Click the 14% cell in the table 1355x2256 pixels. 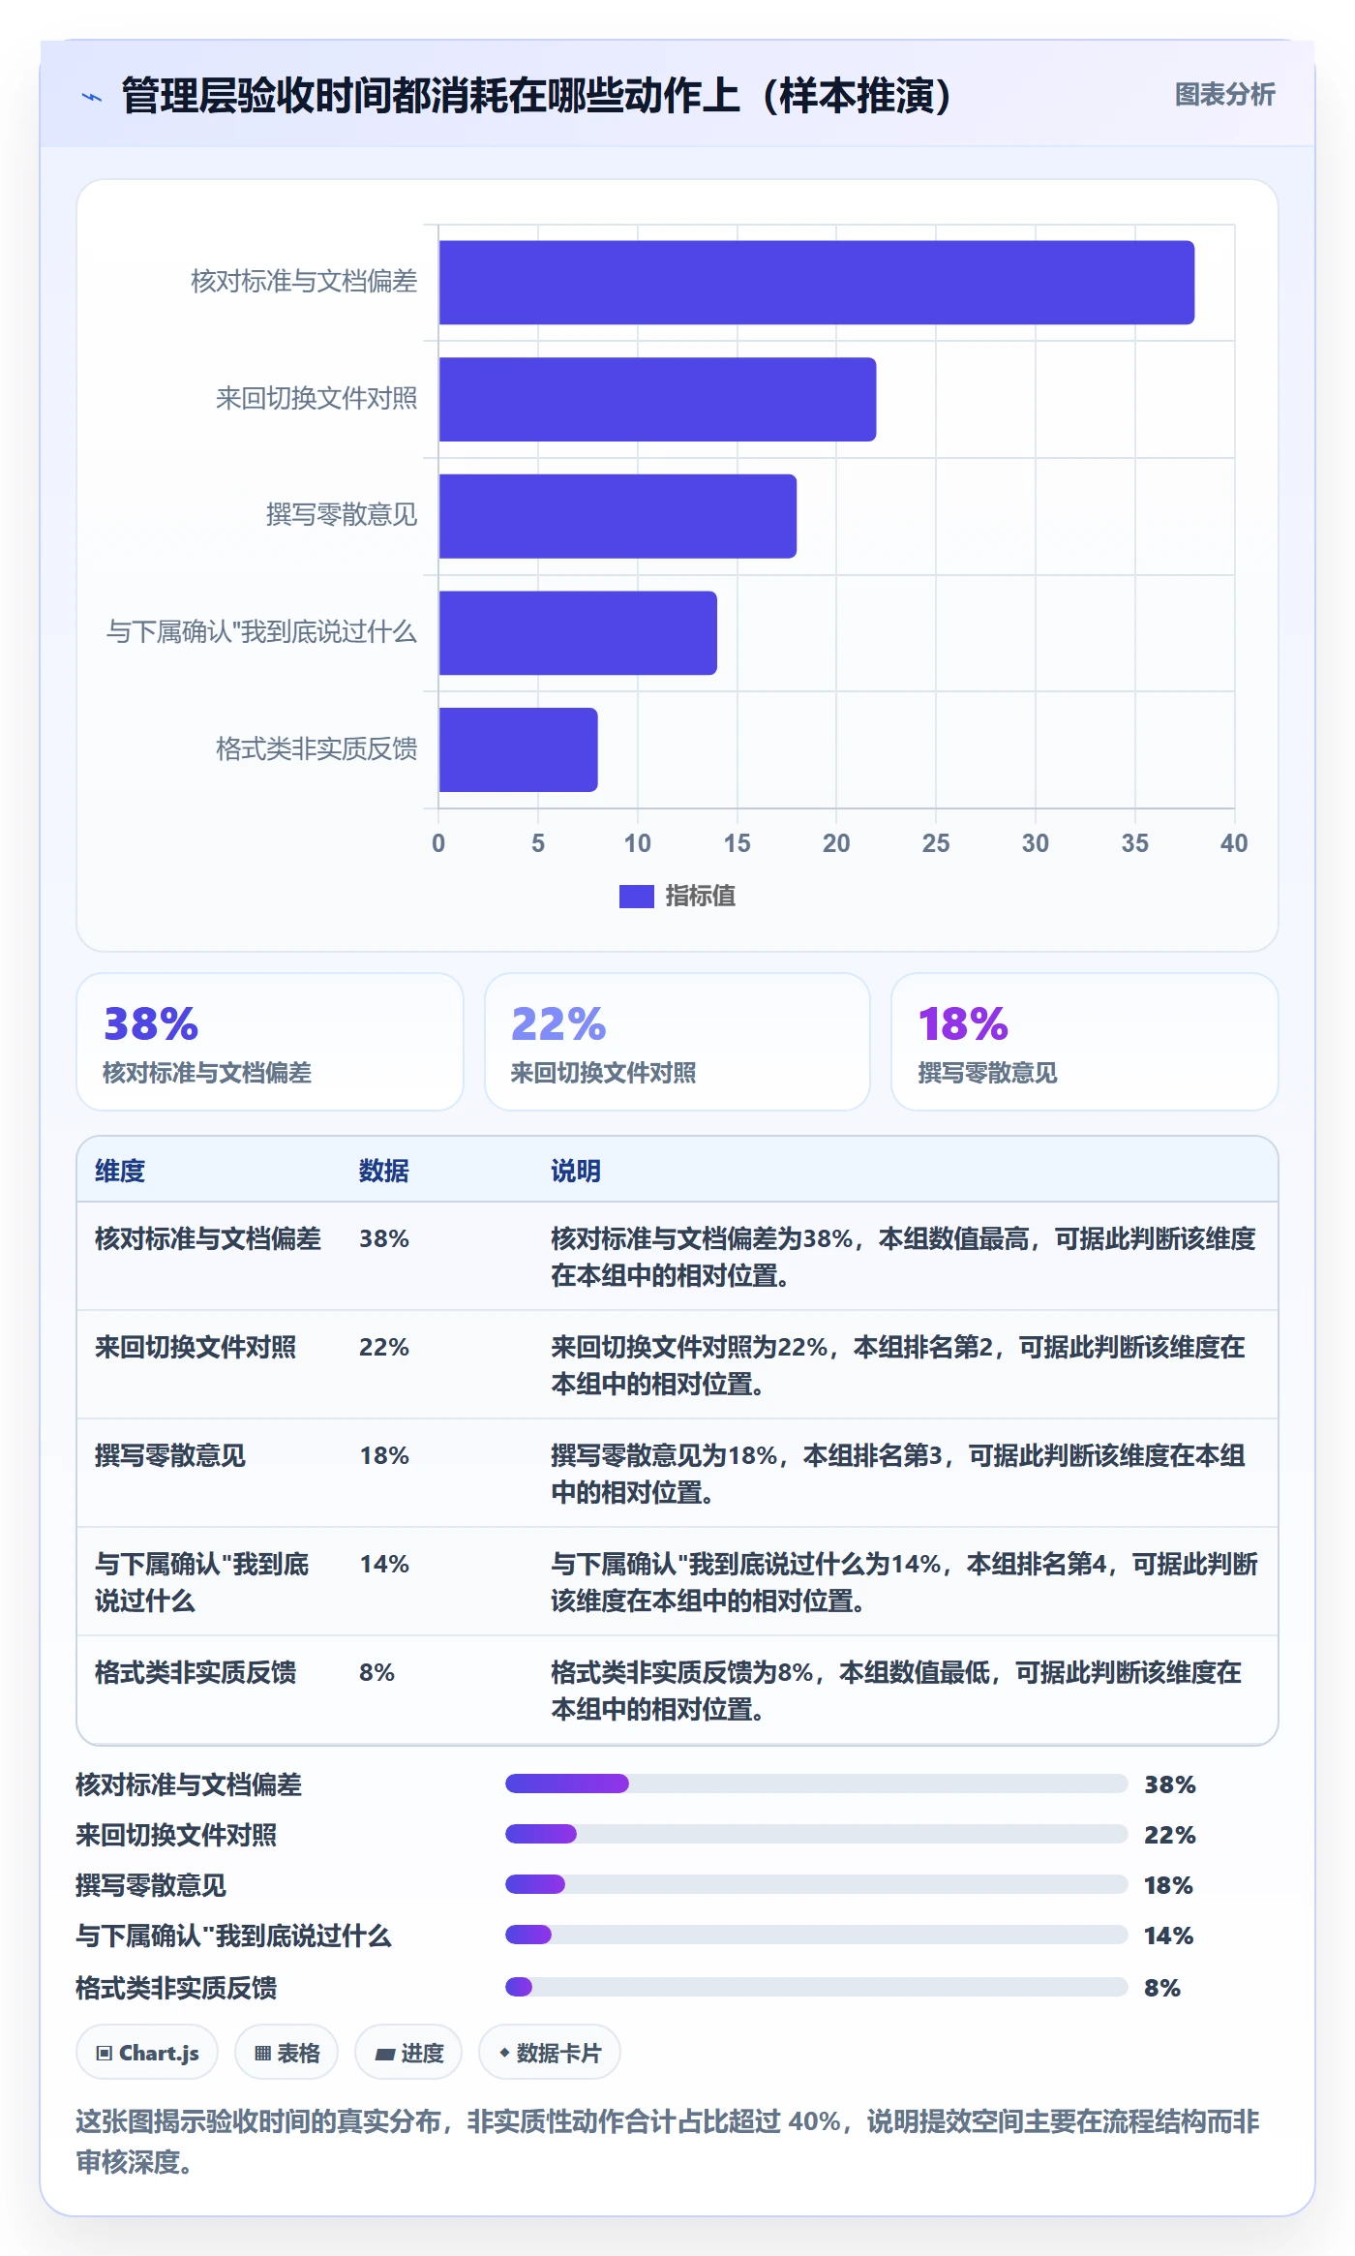[x=384, y=1564]
